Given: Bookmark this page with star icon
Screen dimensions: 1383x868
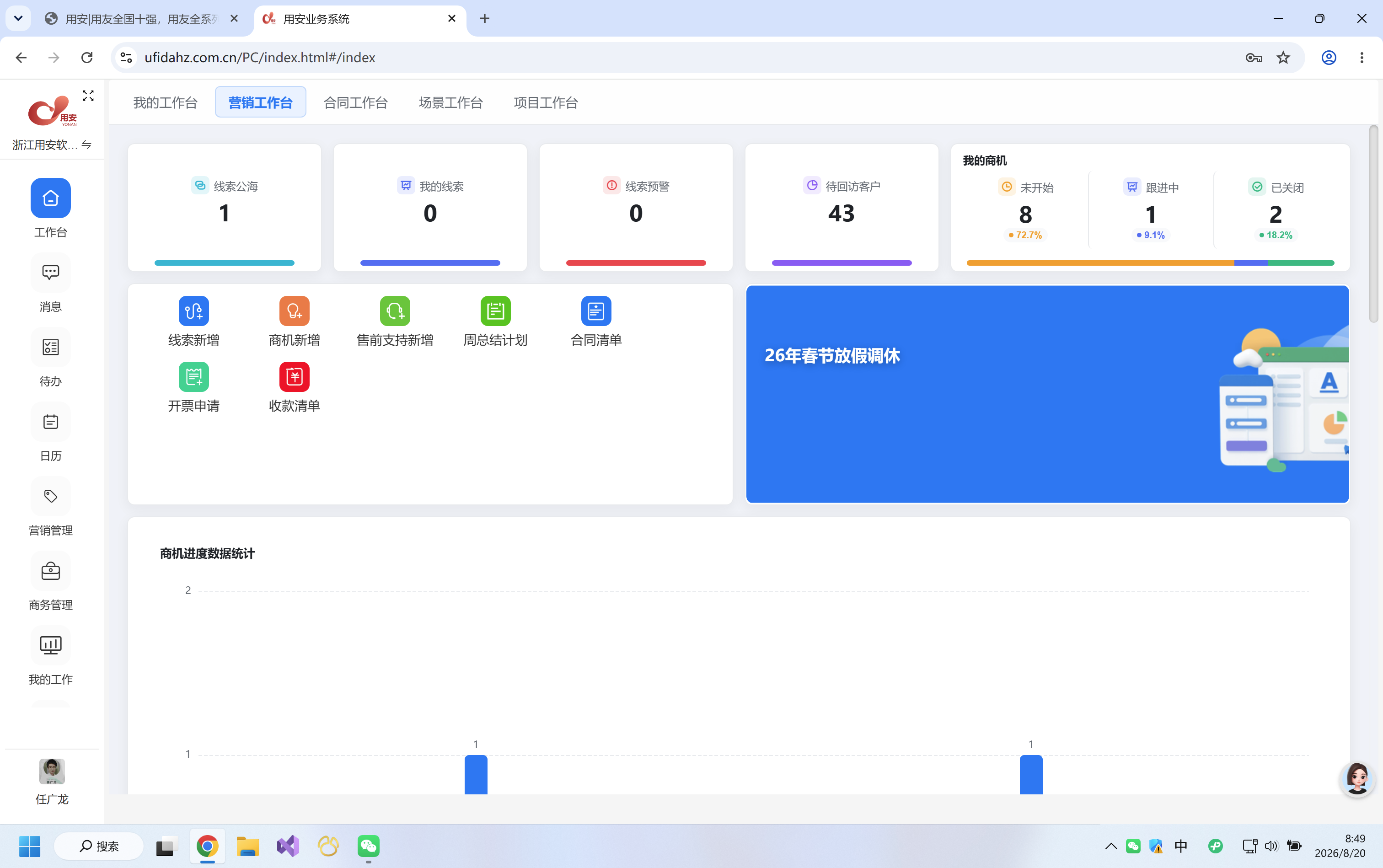Looking at the screenshot, I should (1283, 58).
